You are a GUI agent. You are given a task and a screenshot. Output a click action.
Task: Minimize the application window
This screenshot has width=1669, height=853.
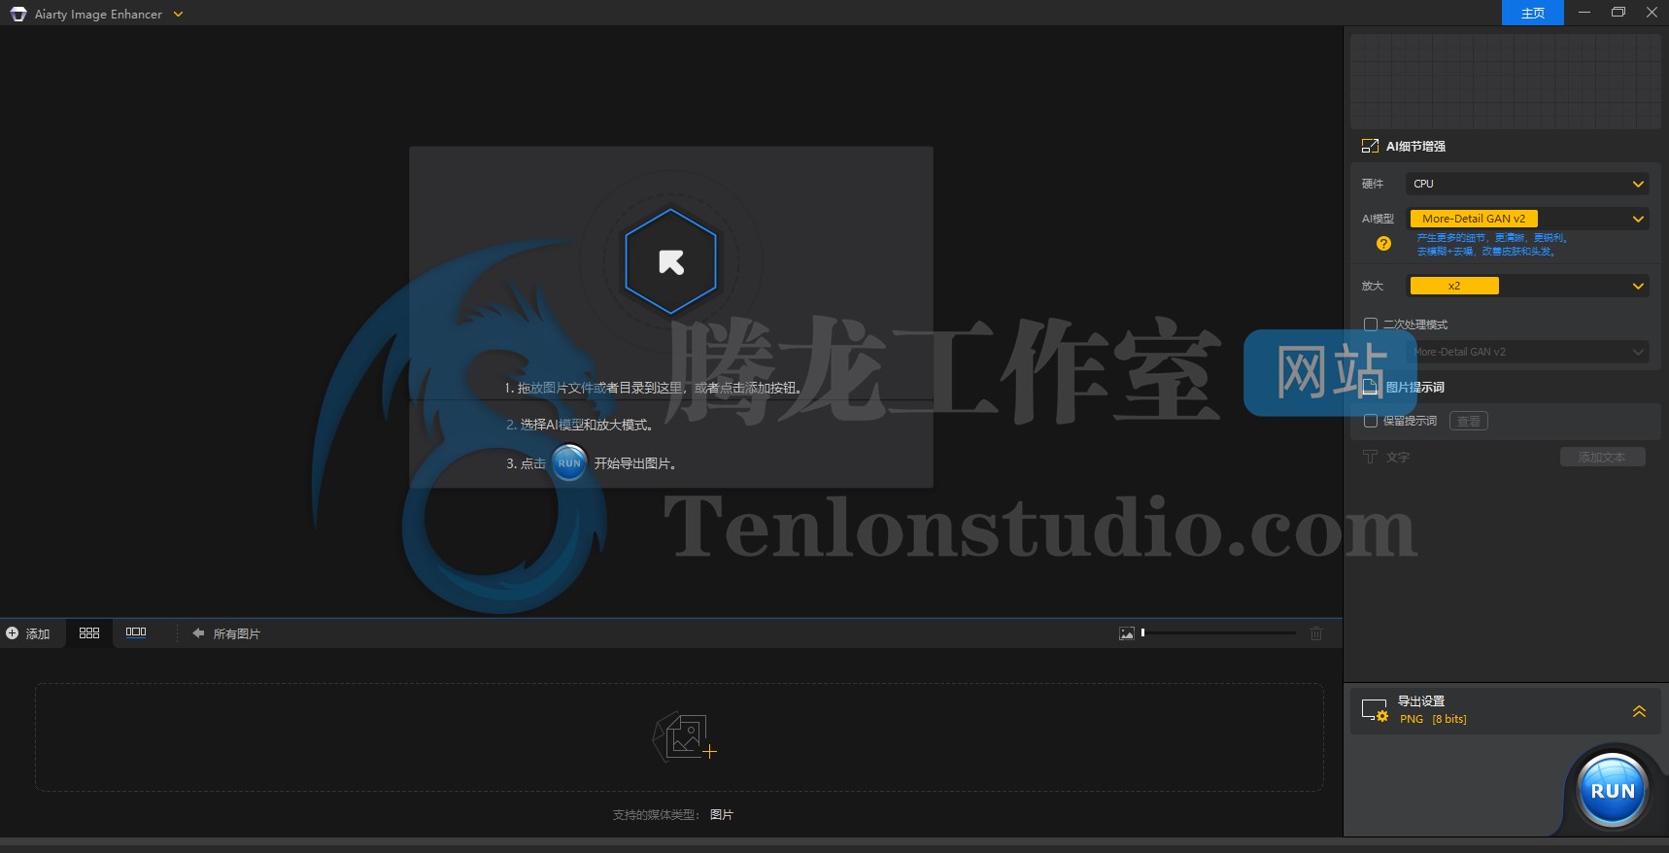[1584, 13]
